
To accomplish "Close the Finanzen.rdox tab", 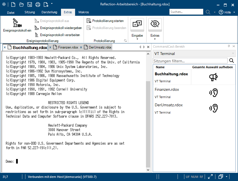I will pos(50,47).
